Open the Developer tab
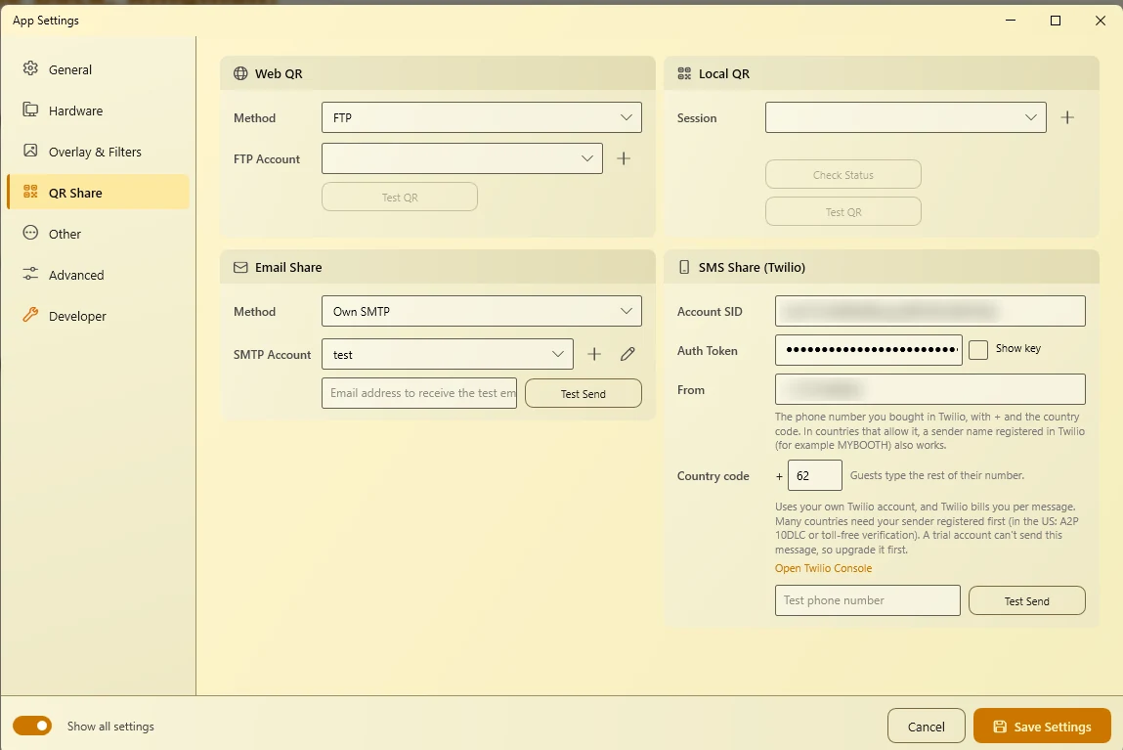This screenshot has width=1123, height=750. click(98, 315)
